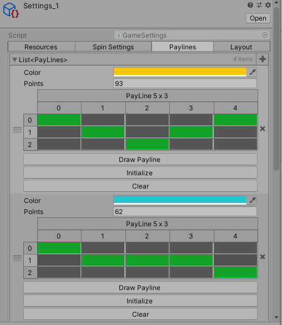Image resolution: width=282 pixels, height=325 pixels.
Task: Toggle on second payline cell column 4 row 0
Action: click(235, 248)
